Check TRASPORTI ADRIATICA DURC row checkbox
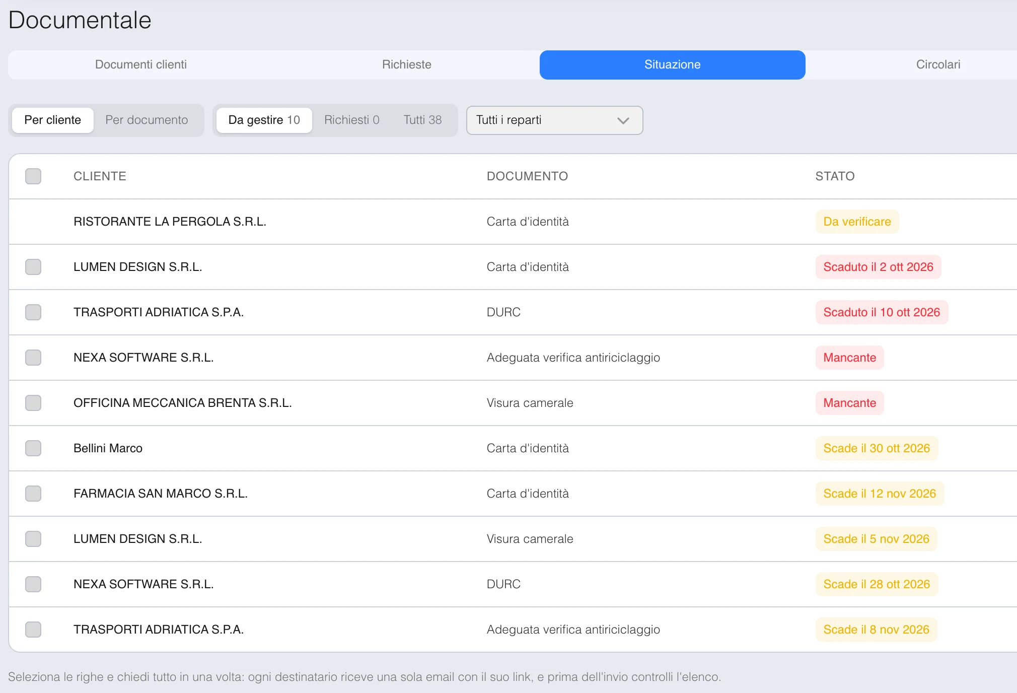 coord(33,312)
